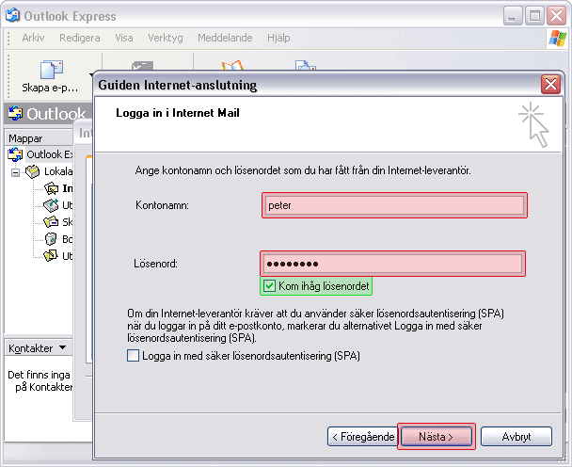Open the Borttaget (Deleted items) trash icon
This screenshot has width=572, height=467.
click(51, 239)
